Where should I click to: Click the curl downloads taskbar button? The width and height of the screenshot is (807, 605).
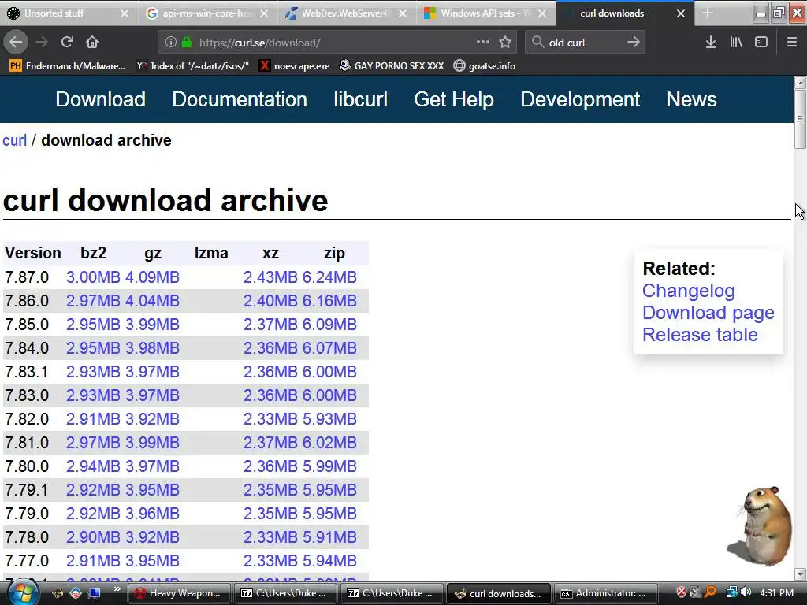pos(499,593)
